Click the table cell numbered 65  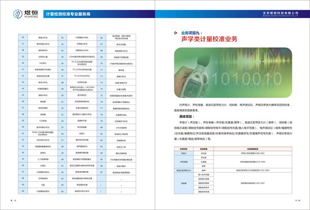point(62,191)
